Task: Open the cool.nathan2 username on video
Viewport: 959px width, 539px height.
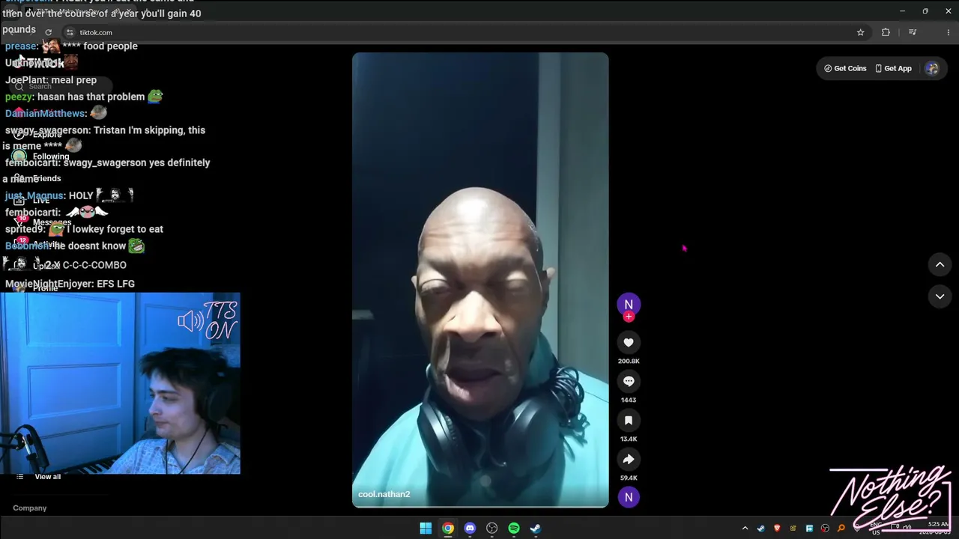Action: pos(384,494)
